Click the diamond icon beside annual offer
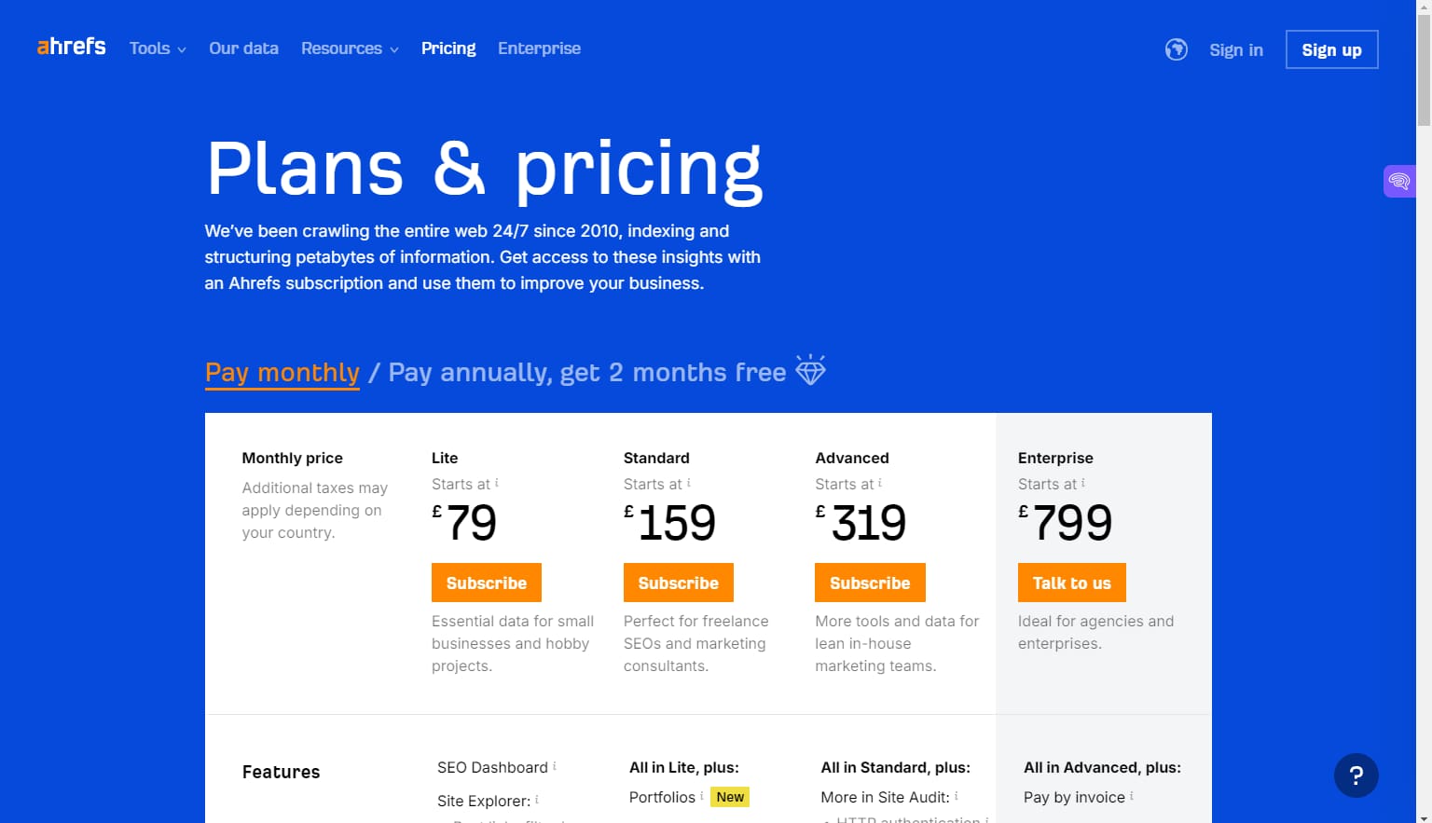1432x823 pixels. click(x=810, y=370)
